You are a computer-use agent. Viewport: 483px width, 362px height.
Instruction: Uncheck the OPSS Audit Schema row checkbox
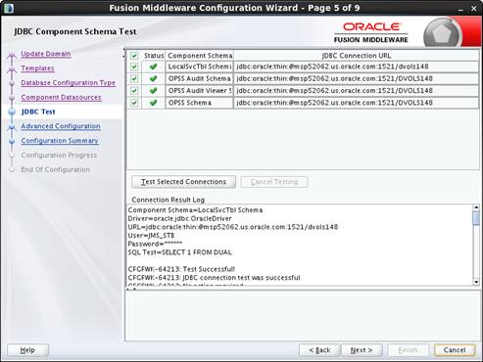[134, 79]
